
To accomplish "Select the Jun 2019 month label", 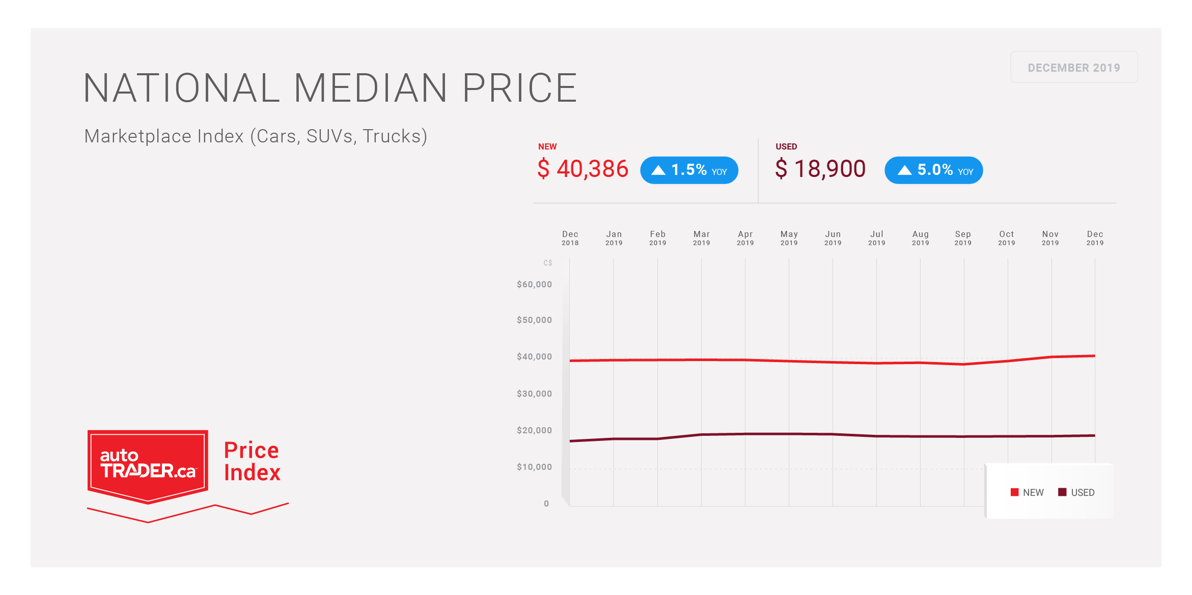I will [833, 238].
